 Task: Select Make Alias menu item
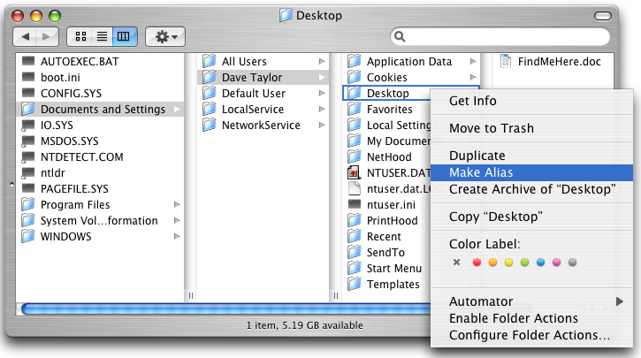click(532, 172)
